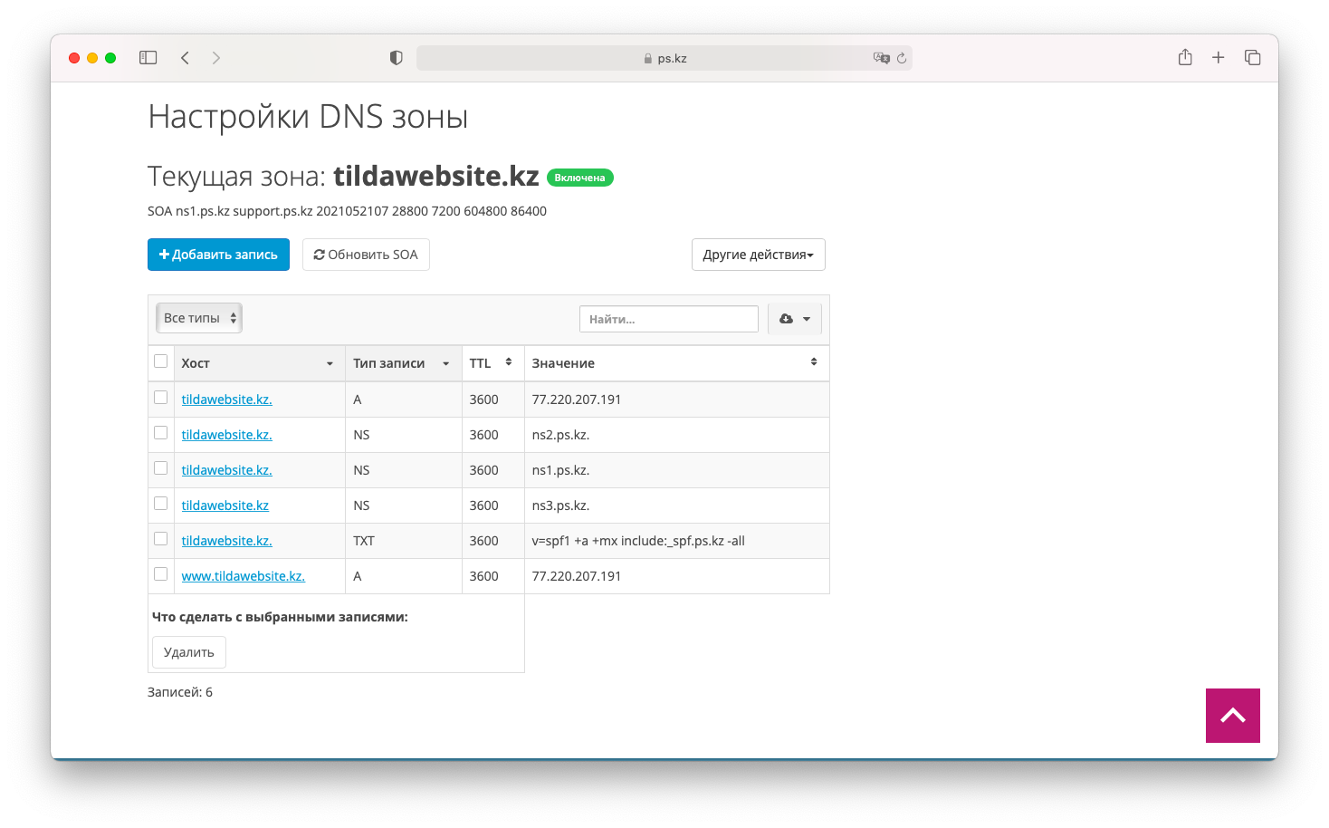Open the host link for the TXT record
The image size is (1329, 828).
[226, 541]
